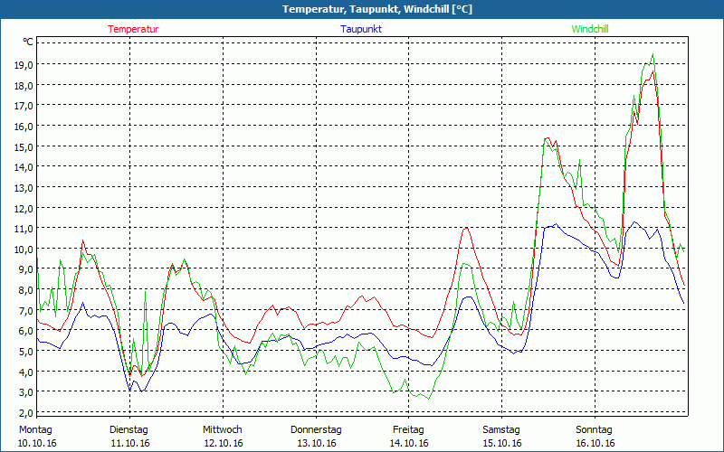Click the 7,0 y-axis value
724x452 pixels.
[26, 310]
